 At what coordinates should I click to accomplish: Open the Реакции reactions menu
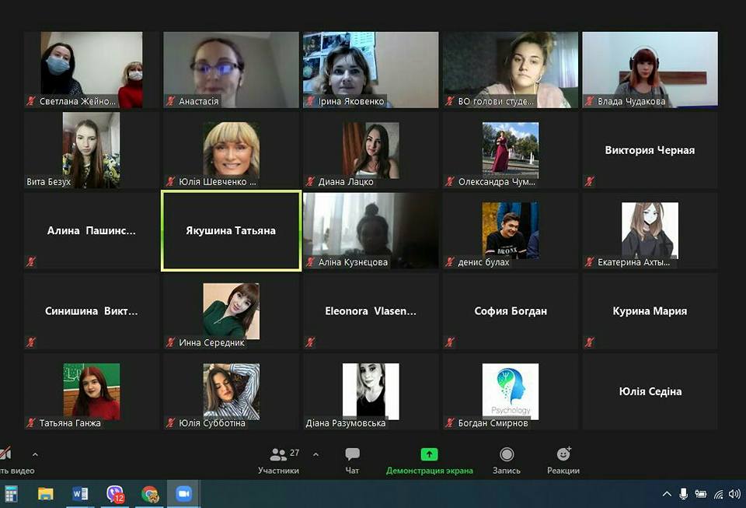tap(563, 459)
